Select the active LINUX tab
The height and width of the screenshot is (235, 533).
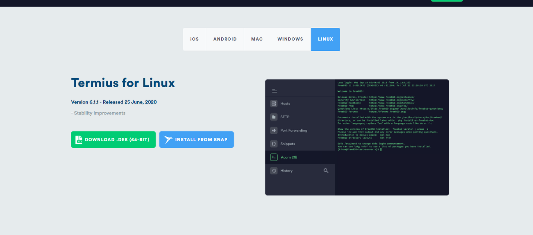(325, 39)
